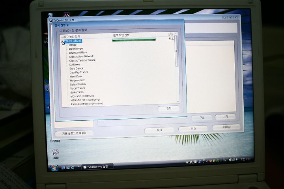This screenshot has width=284, height=189.
Task: Select the 인터넷 라디오 tree item
Action: pyautogui.click(x=73, y=41)
